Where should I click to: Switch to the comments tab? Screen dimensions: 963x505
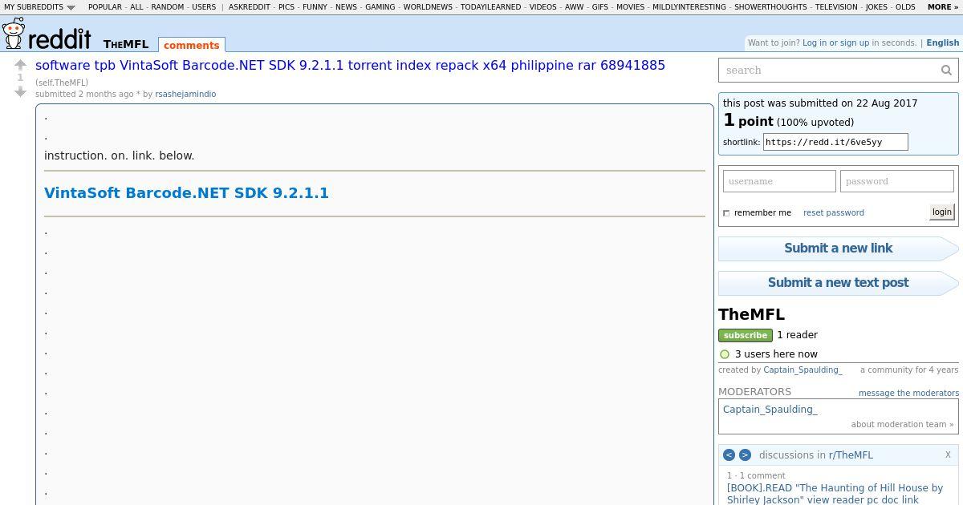pyautogui.click(x=191, y=46)
